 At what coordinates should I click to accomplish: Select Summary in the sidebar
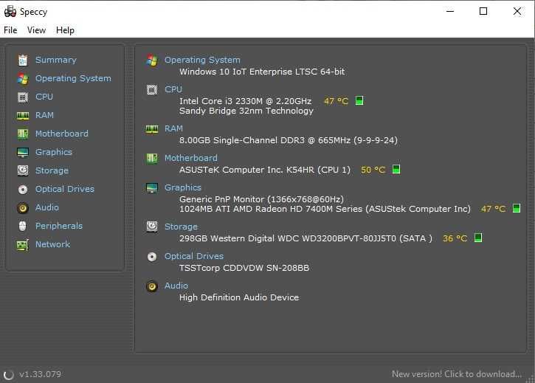[x=56, y=60]
